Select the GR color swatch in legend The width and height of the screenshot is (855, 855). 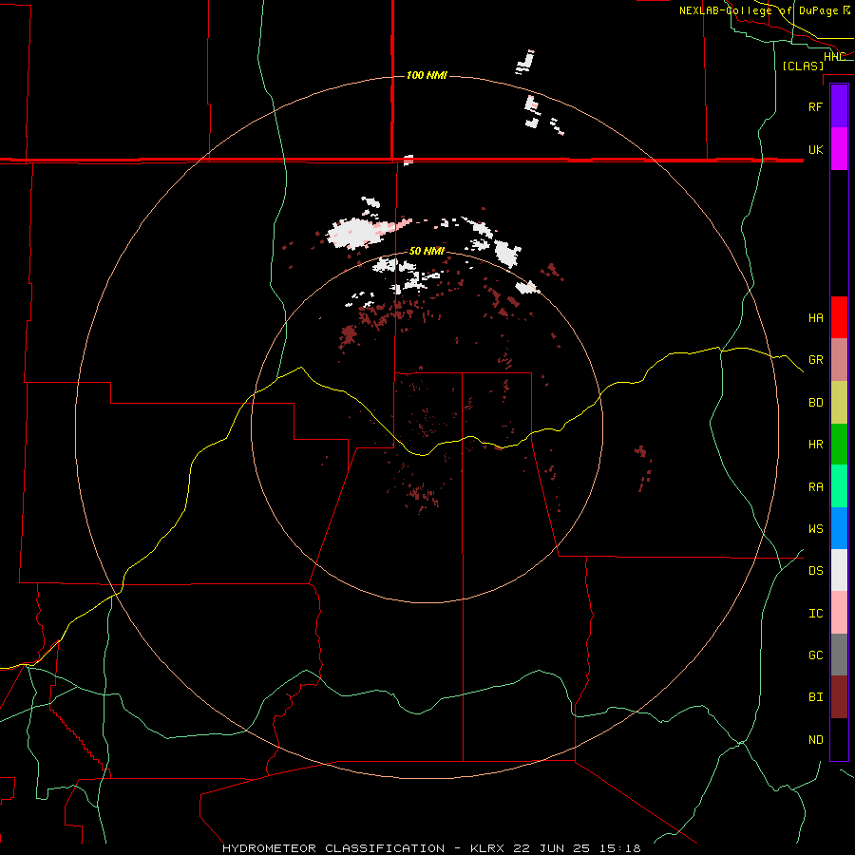[839, 359]
